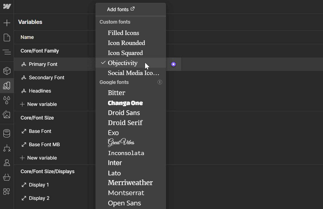Open the Variables panel icon
Image resolution: width=323 pixels, height=209 pixels.
click(7, 86)
